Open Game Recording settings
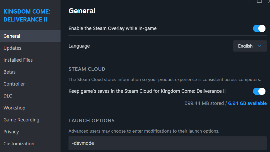 tap(21, 120)
